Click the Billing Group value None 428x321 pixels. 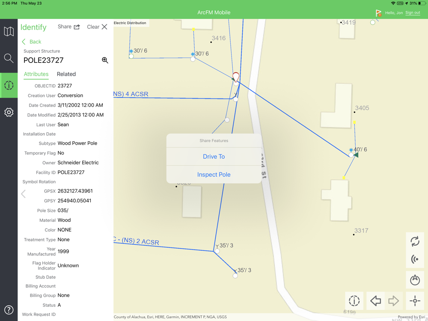pyautogui.click(x=64, y=295)
